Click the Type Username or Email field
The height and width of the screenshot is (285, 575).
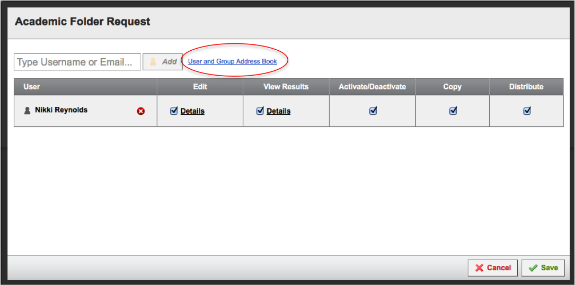[x=77, y=62]
